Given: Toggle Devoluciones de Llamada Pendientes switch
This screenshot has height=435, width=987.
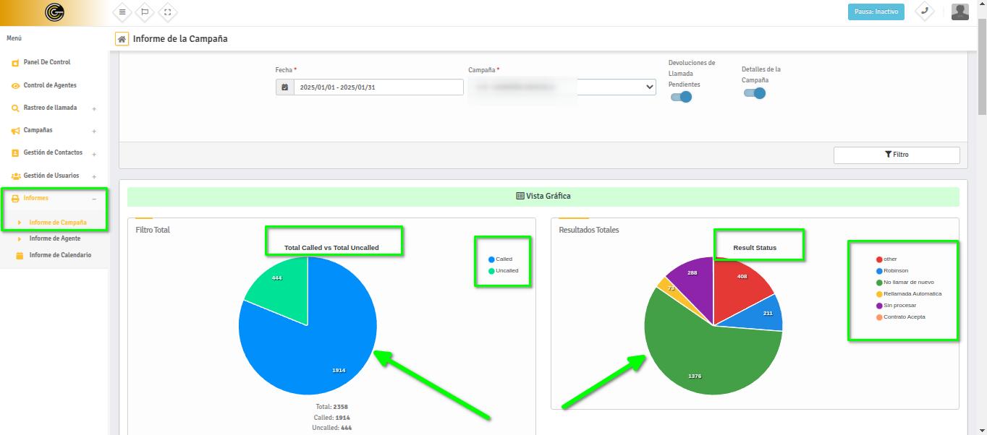Looking at the screenshot, I should coord(681,97).
